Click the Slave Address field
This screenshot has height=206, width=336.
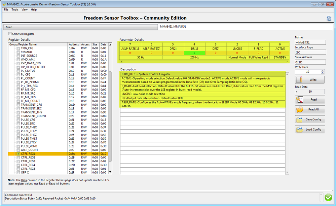point(310,62)
